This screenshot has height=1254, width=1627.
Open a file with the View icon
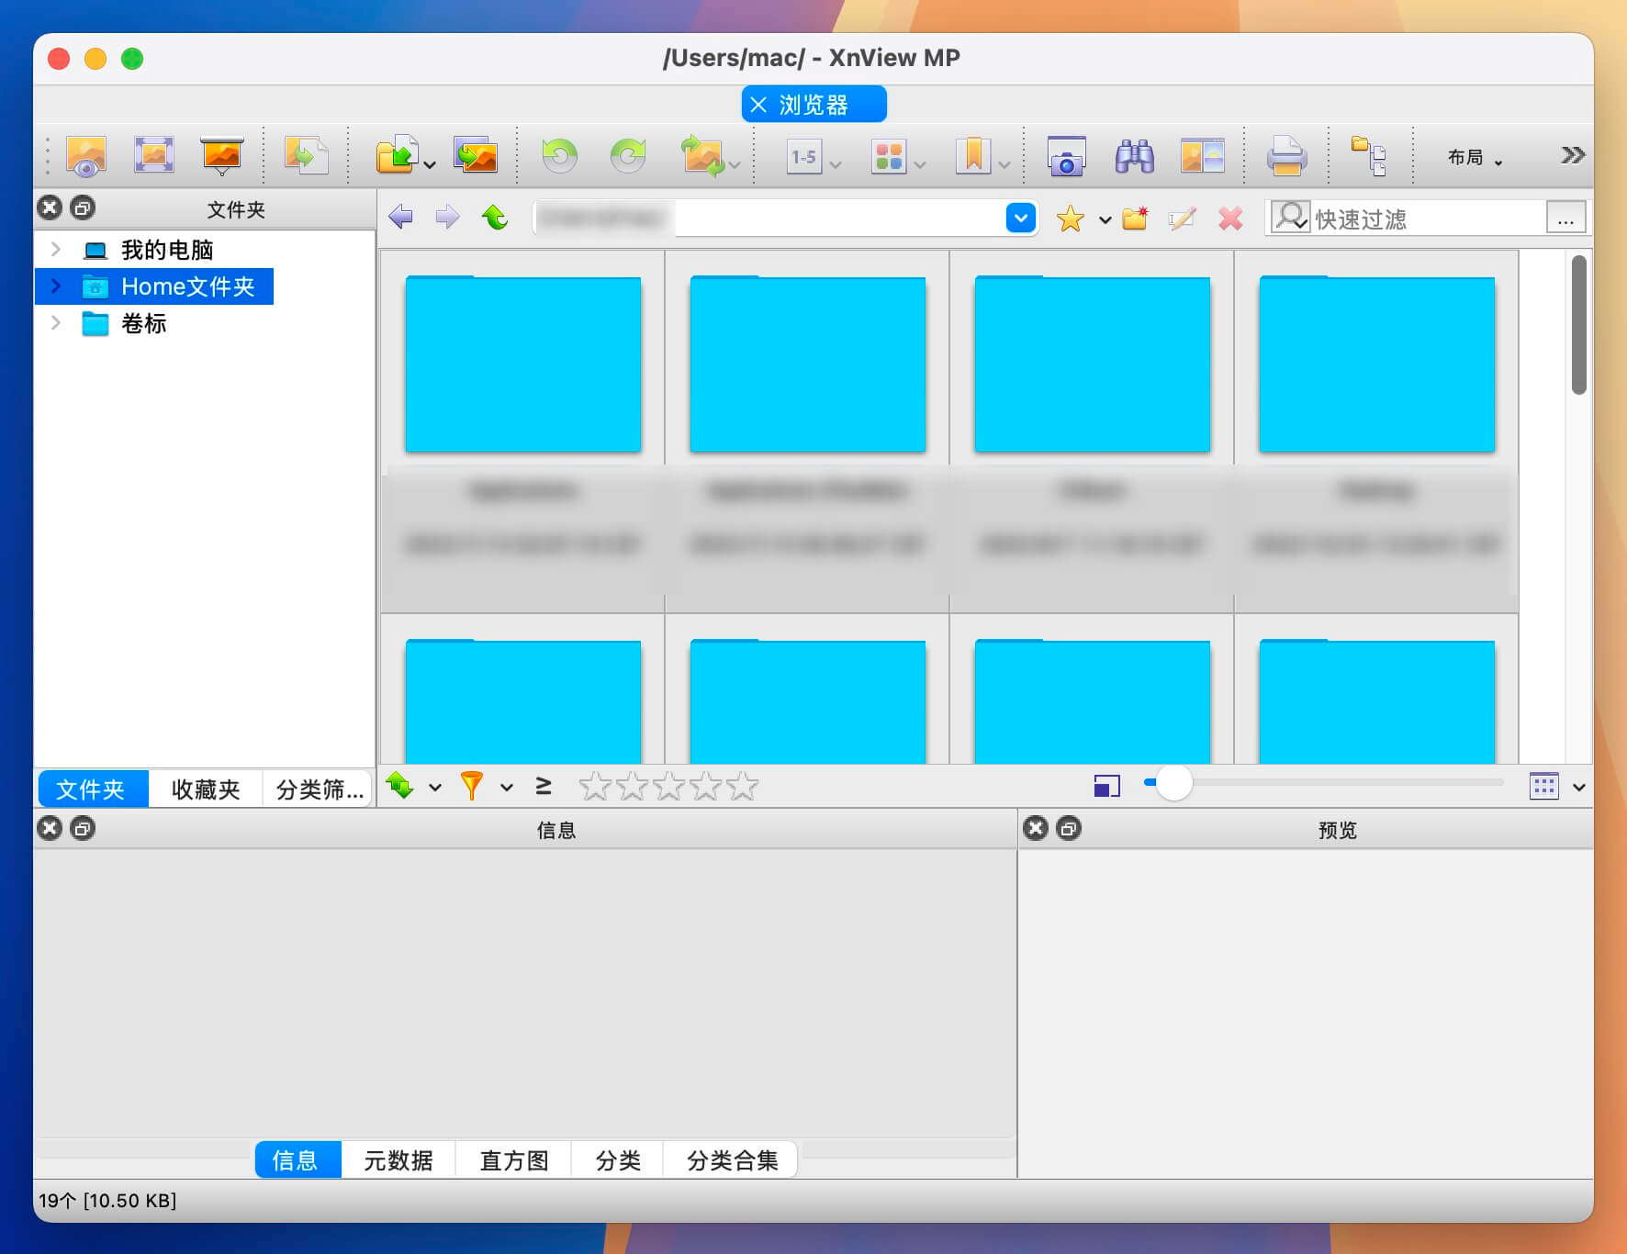tap(86, 154)
